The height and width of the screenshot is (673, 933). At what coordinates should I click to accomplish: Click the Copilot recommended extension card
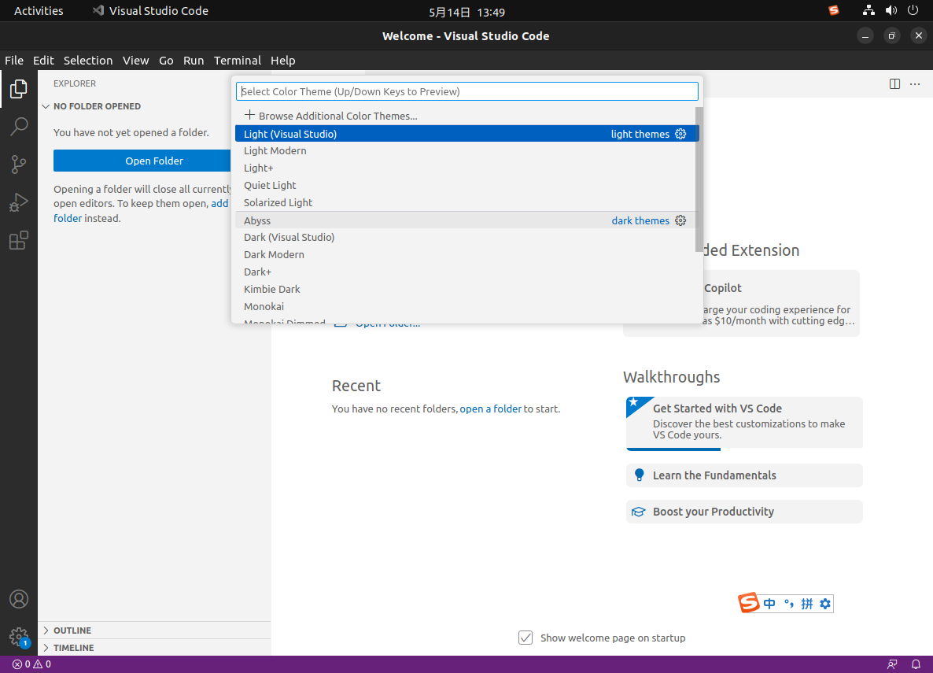[x=741, y=303]
